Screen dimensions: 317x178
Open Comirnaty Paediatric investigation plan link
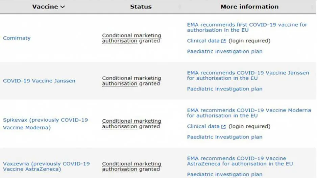coord(225,52)
